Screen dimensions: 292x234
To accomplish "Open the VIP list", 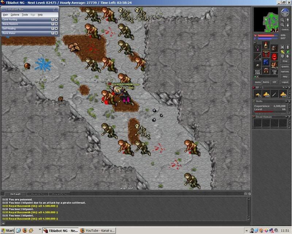I will click(274, 82).
